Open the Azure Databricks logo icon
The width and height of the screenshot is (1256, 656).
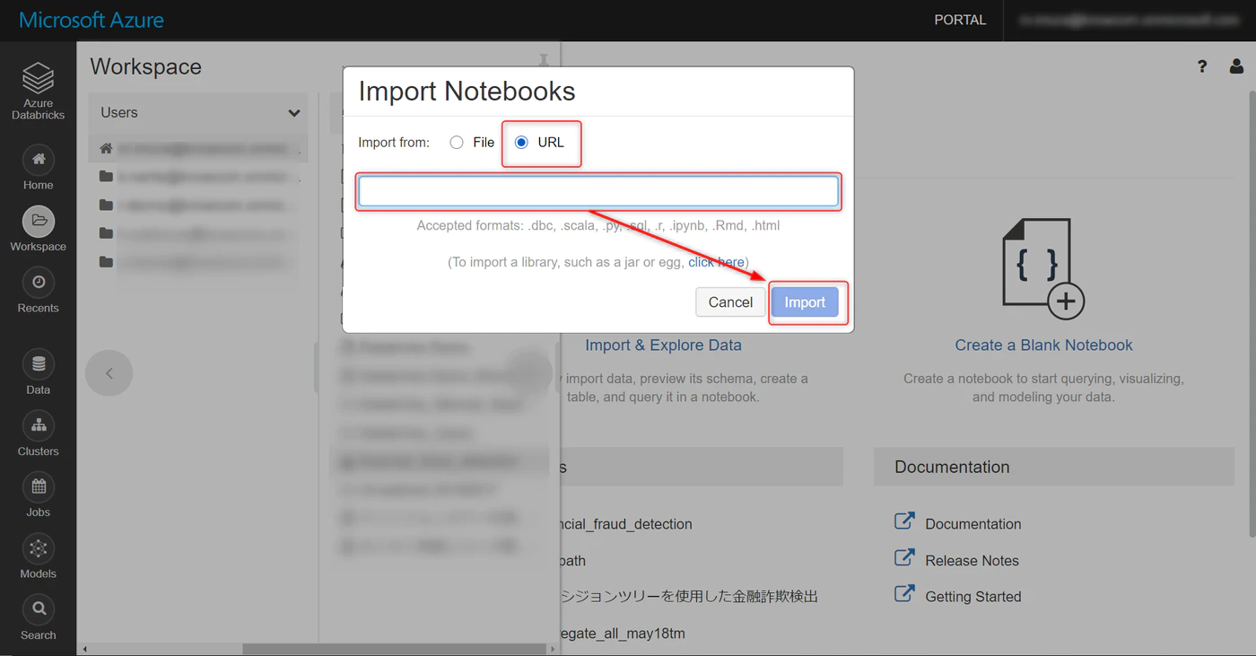coord(38,79)
